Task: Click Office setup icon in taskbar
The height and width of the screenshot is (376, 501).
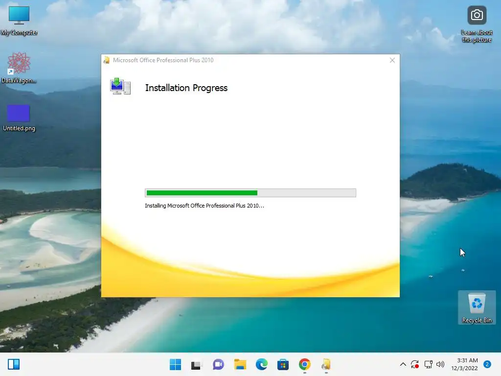Action: (326, 364)
